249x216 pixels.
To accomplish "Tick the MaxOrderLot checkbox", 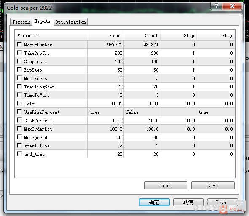I will [19, 128].
